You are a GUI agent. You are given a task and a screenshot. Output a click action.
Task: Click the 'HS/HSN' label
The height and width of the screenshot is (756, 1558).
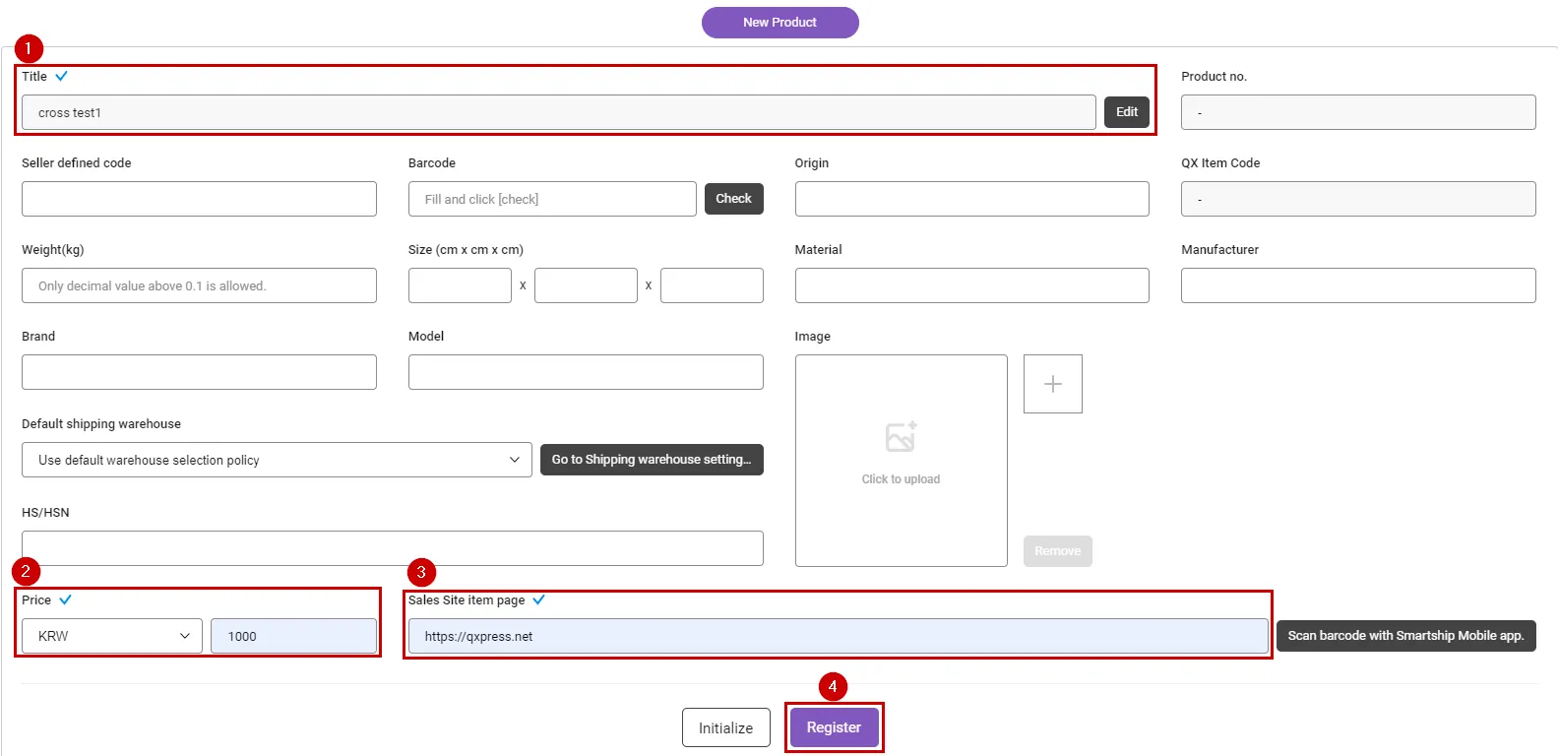coord(45,513)
